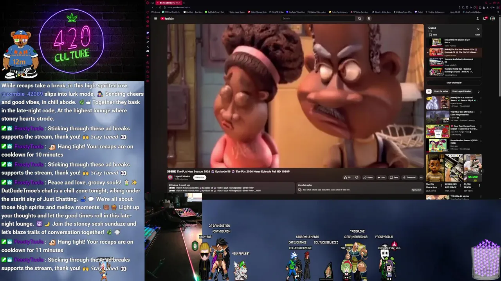This screenshot has height=281, width=501.
Task: Open the Legend Movies channel avatar
Action: tap(170, 177)
